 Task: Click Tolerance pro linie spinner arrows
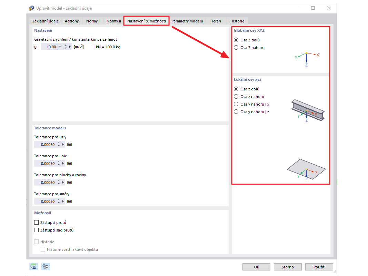59,163
